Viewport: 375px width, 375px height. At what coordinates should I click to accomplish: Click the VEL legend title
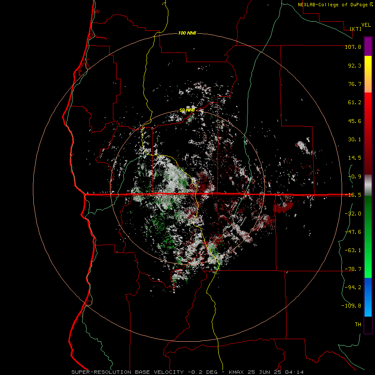[366, 25]
